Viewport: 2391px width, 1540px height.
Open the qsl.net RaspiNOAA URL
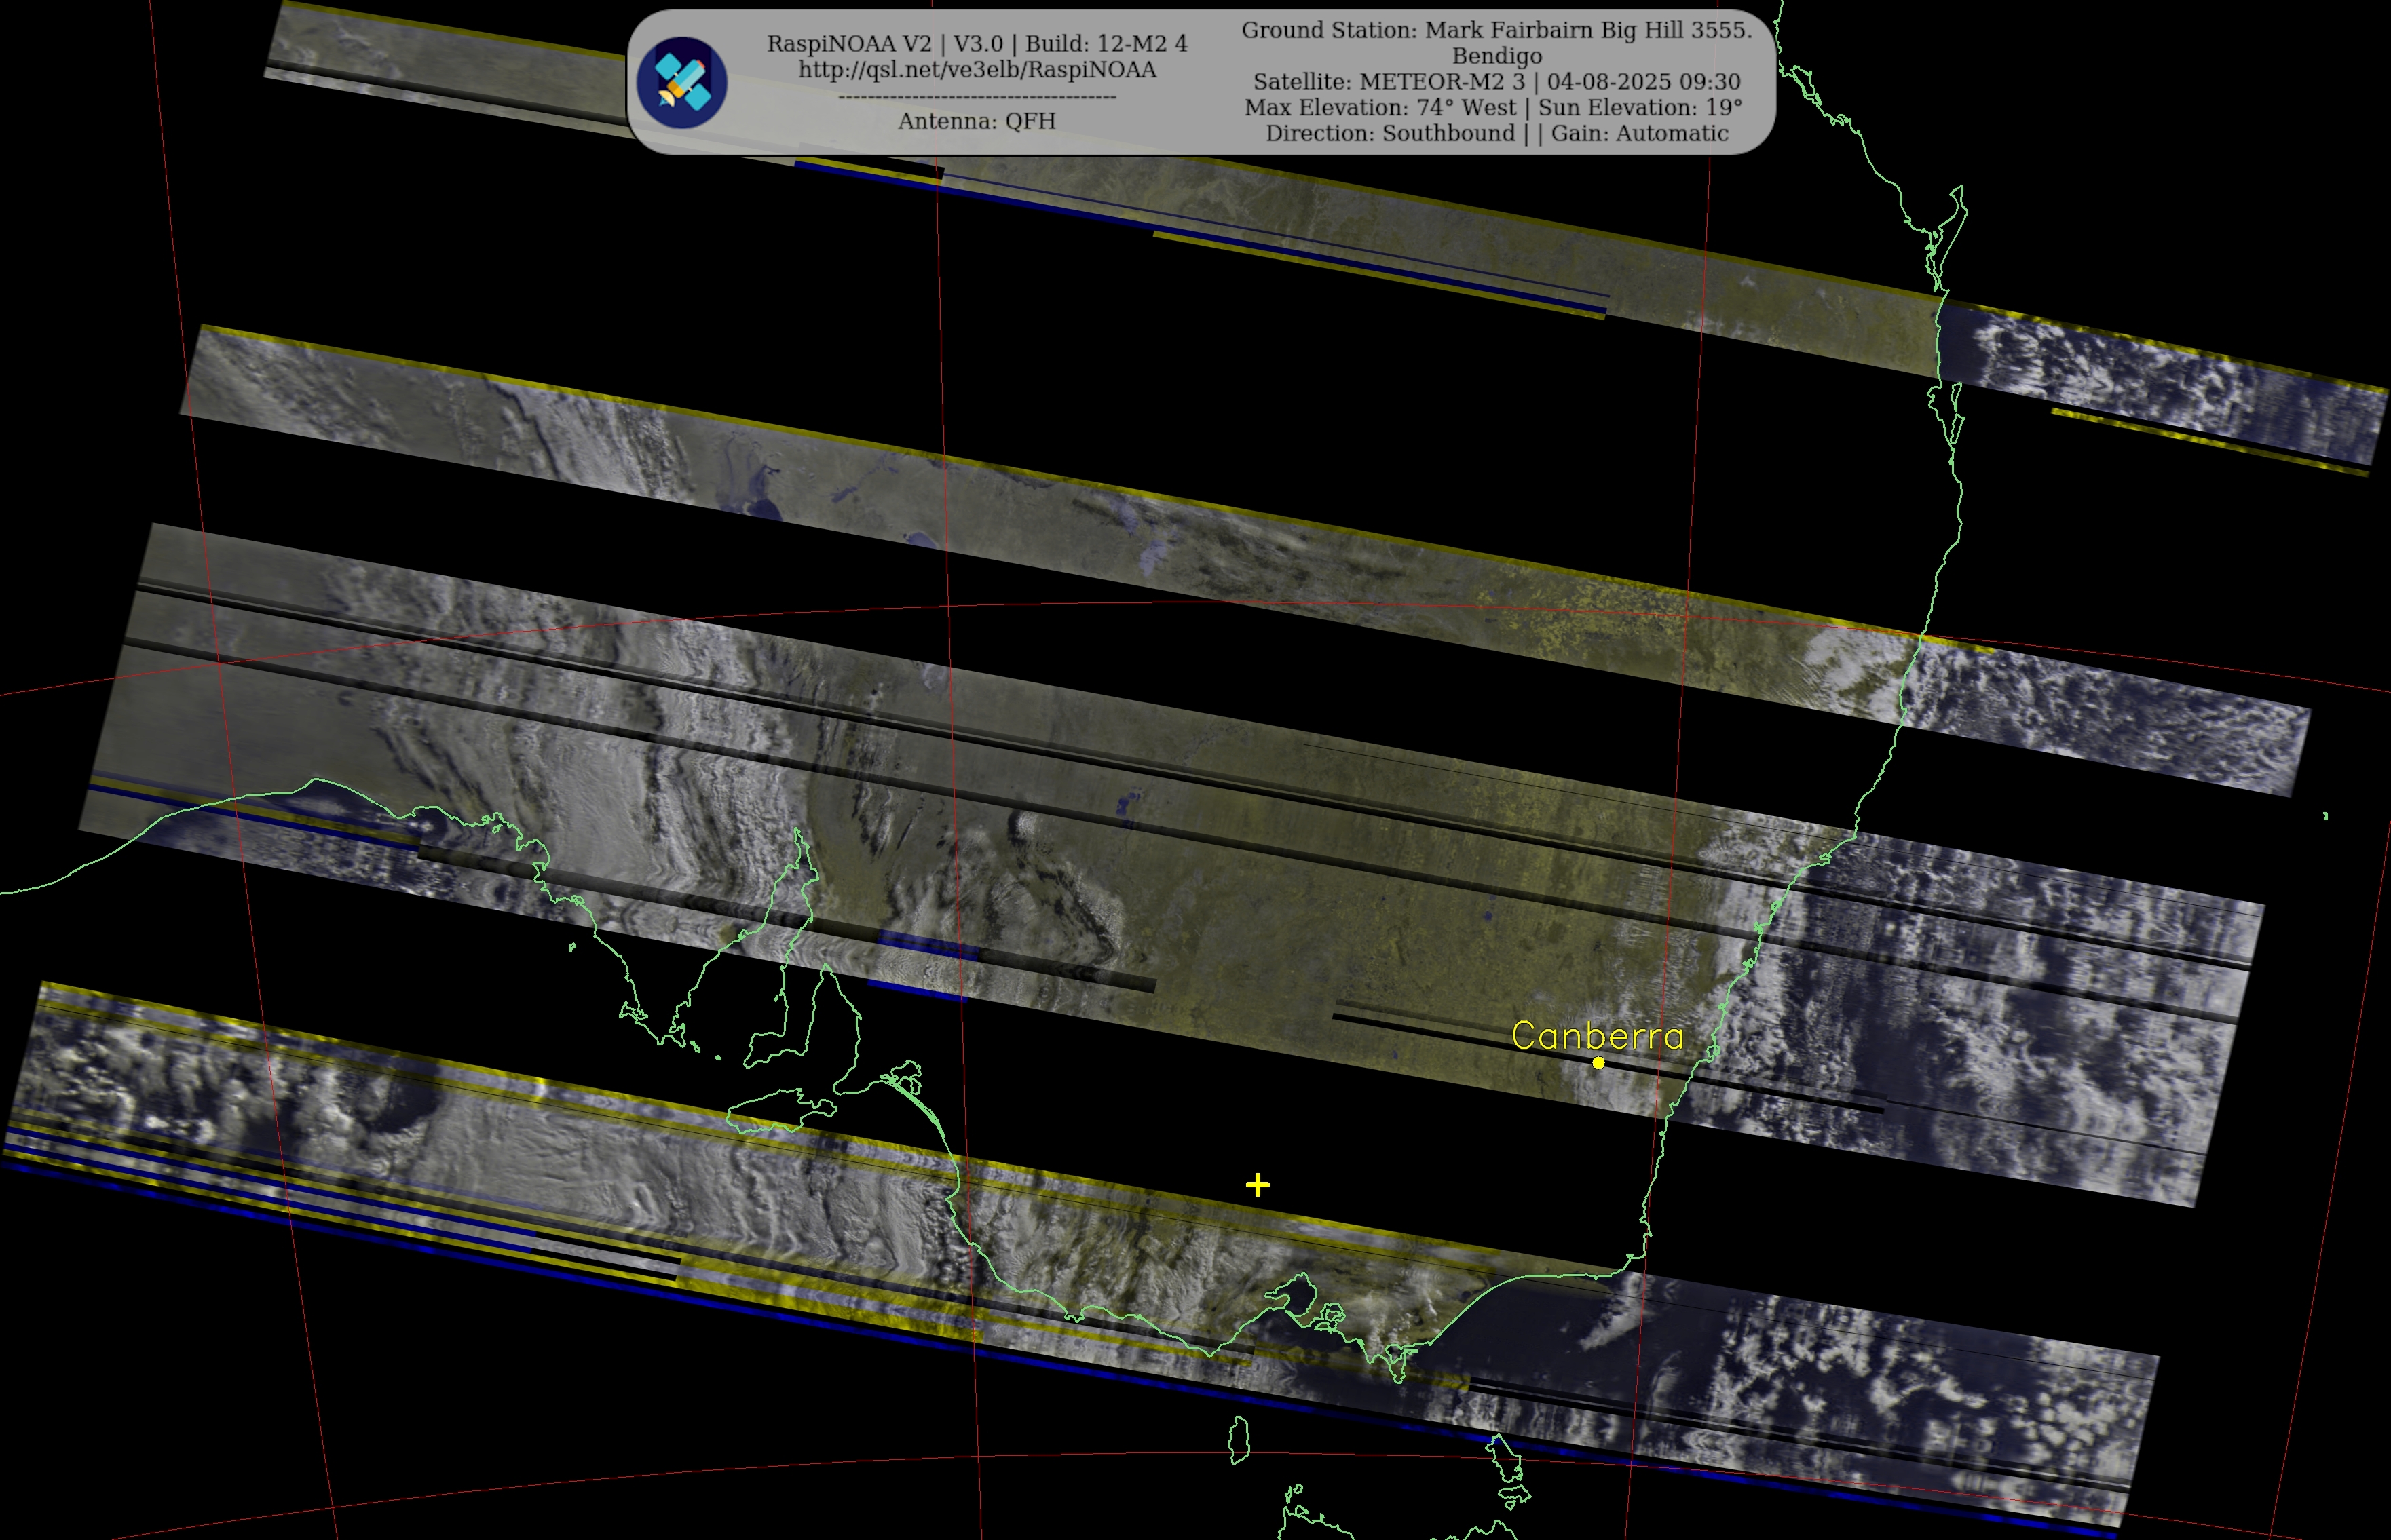pyautogui.click(x=977, y=70)
